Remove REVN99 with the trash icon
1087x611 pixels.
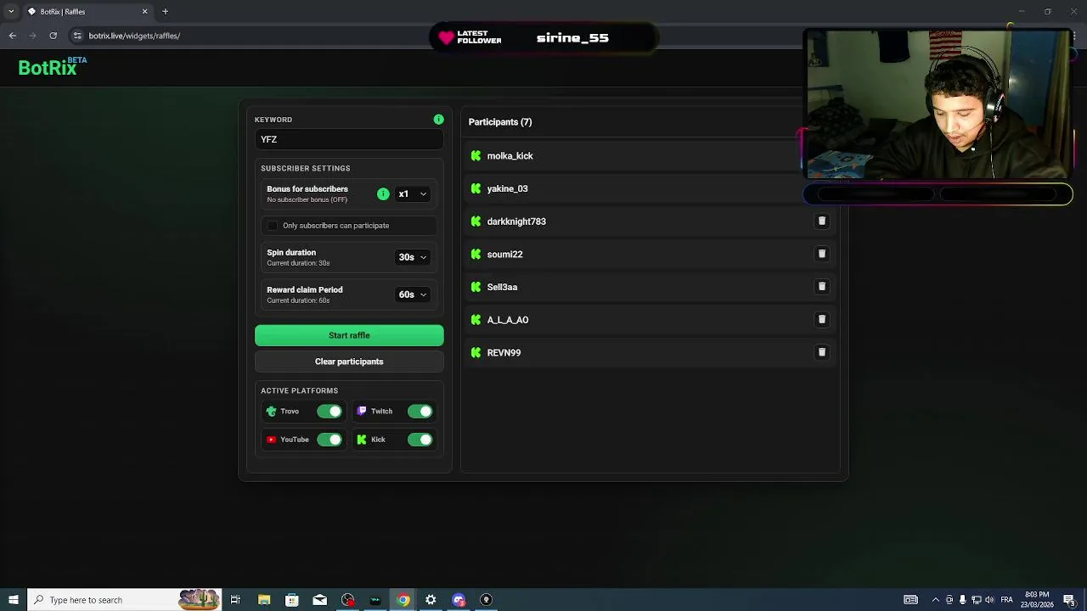[x=821, y=352]
